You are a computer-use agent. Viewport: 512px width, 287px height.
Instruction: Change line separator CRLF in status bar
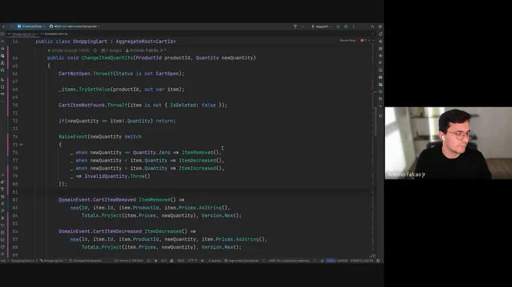[x=181, y=261]
